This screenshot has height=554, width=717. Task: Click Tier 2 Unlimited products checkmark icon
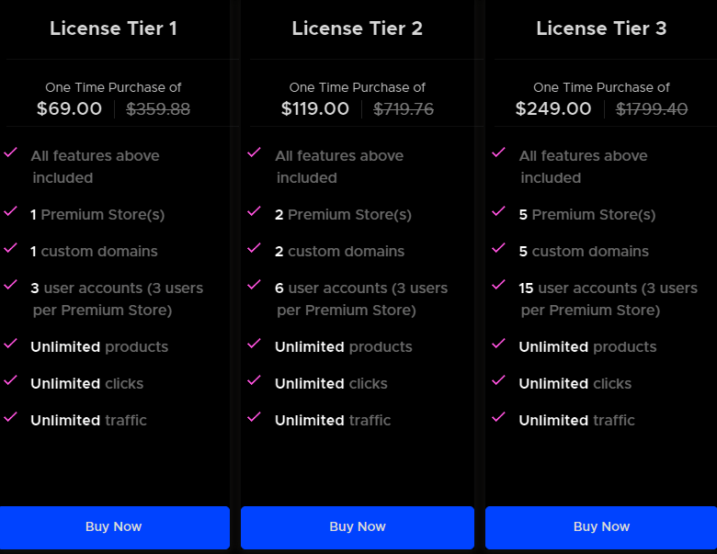point(255,345)
